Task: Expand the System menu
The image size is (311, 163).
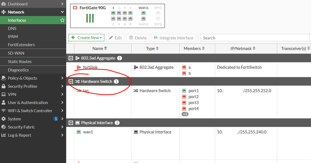Action: 33,119
